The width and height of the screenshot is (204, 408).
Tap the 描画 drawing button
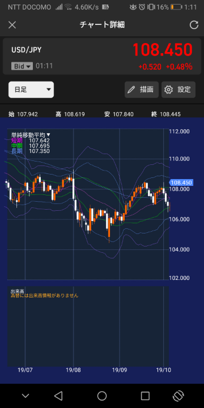(142, 90)
